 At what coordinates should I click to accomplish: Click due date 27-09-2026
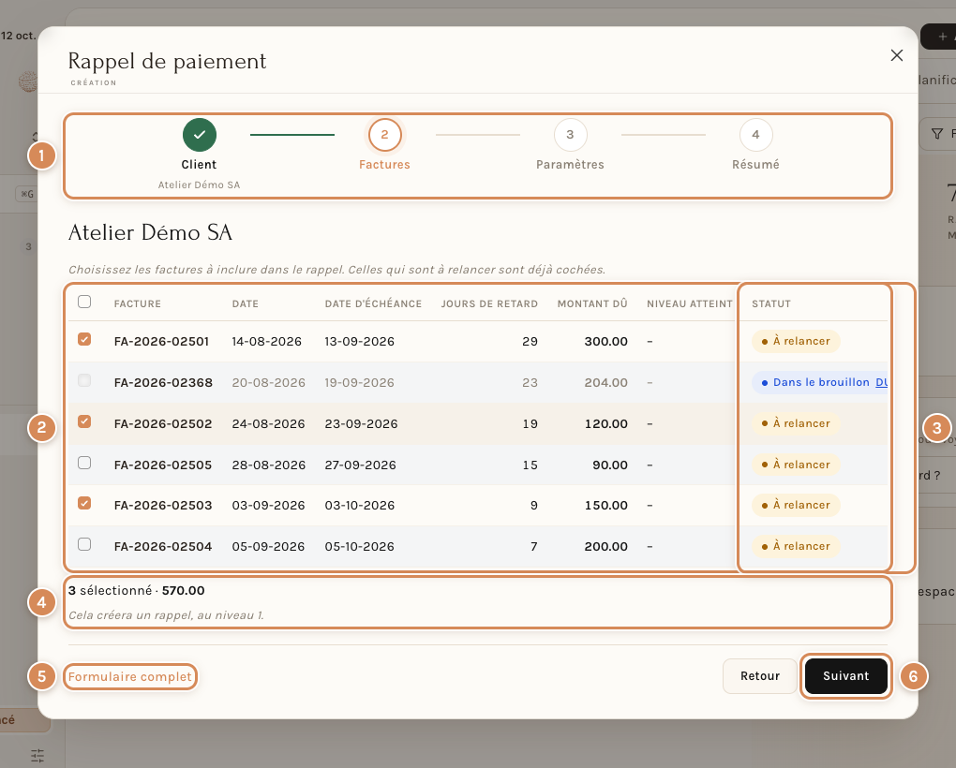[360, 465]
